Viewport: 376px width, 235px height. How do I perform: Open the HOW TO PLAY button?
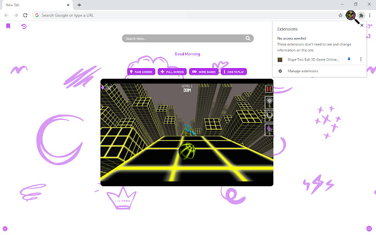tap(234, 72)
